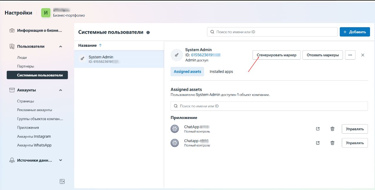This screenshot has height=190, width=375.
Task: Click trash icon on second Chatapp row
Action: (x=332, y=143)
